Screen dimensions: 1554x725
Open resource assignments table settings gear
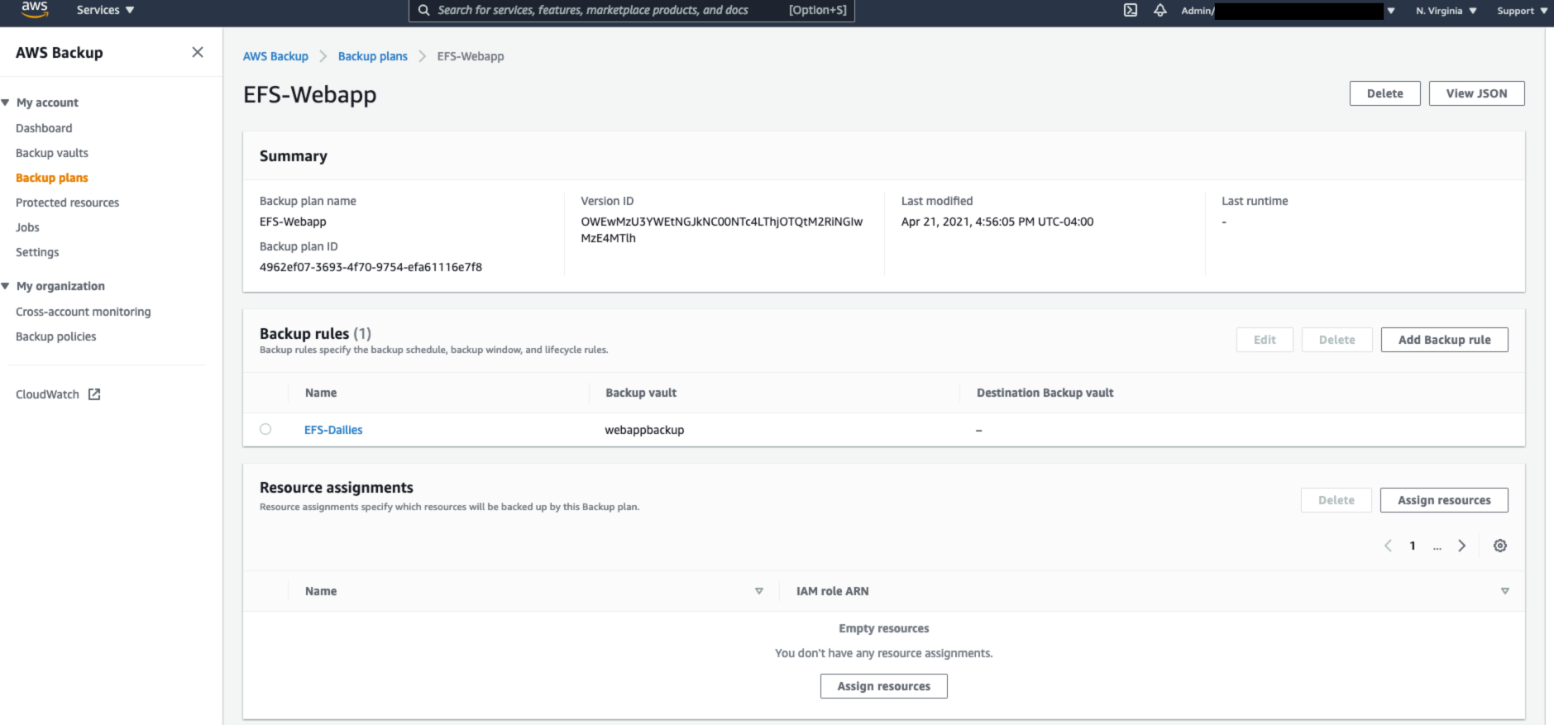1499,546
